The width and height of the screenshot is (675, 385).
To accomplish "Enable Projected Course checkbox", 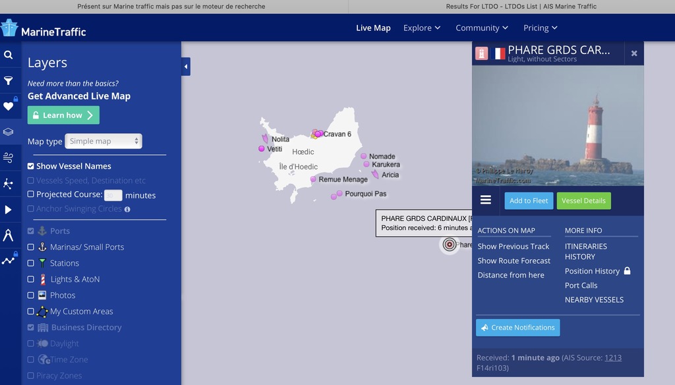I will click(x=30, y=194).
